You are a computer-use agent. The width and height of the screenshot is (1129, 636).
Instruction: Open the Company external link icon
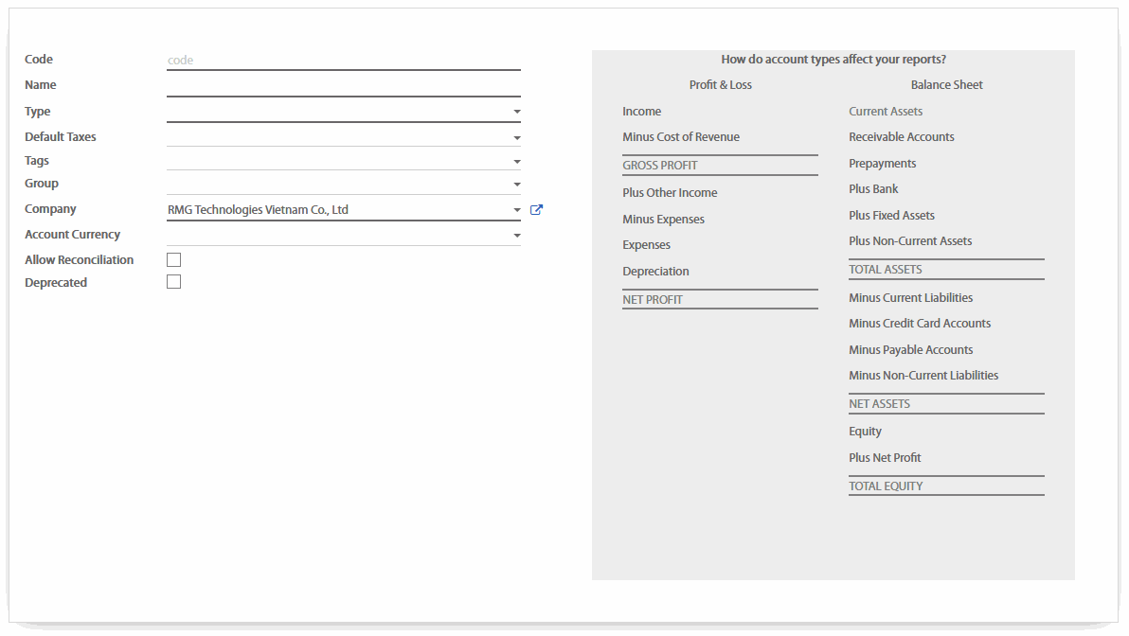click(536, 210)
